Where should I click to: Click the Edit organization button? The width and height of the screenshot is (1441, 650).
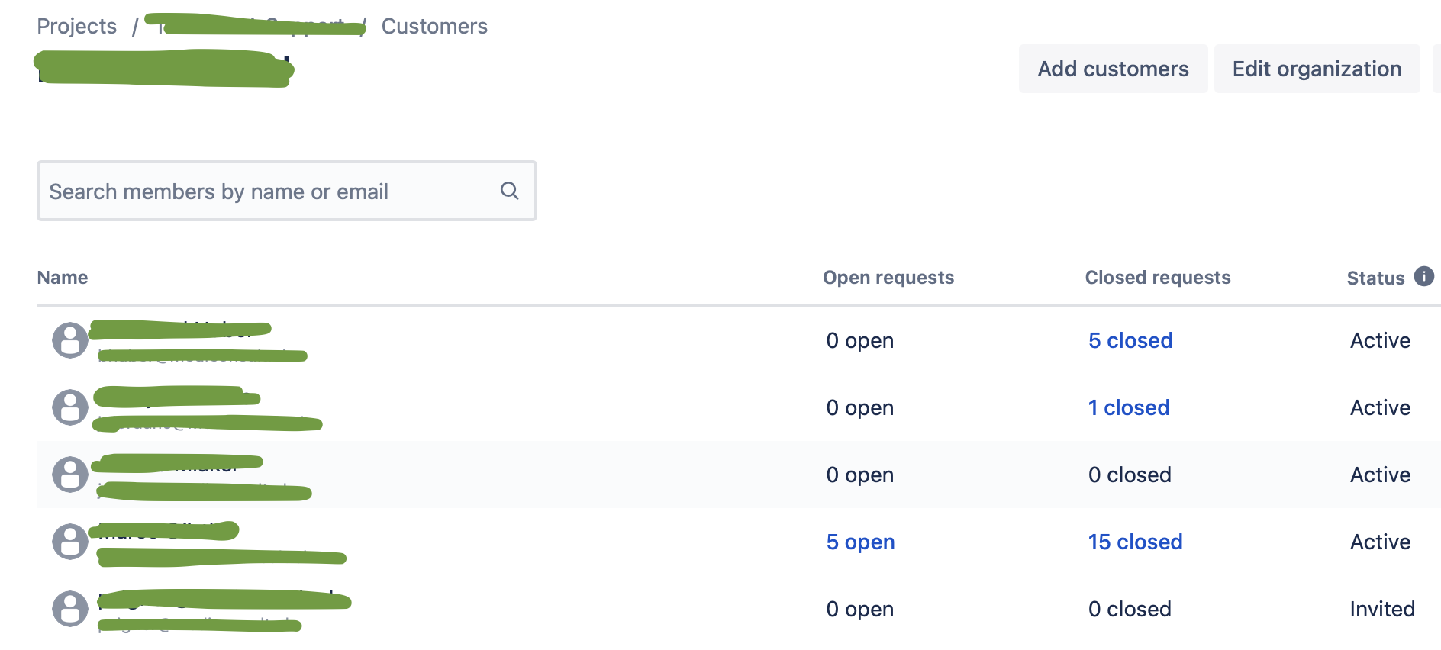(1317, 69)
